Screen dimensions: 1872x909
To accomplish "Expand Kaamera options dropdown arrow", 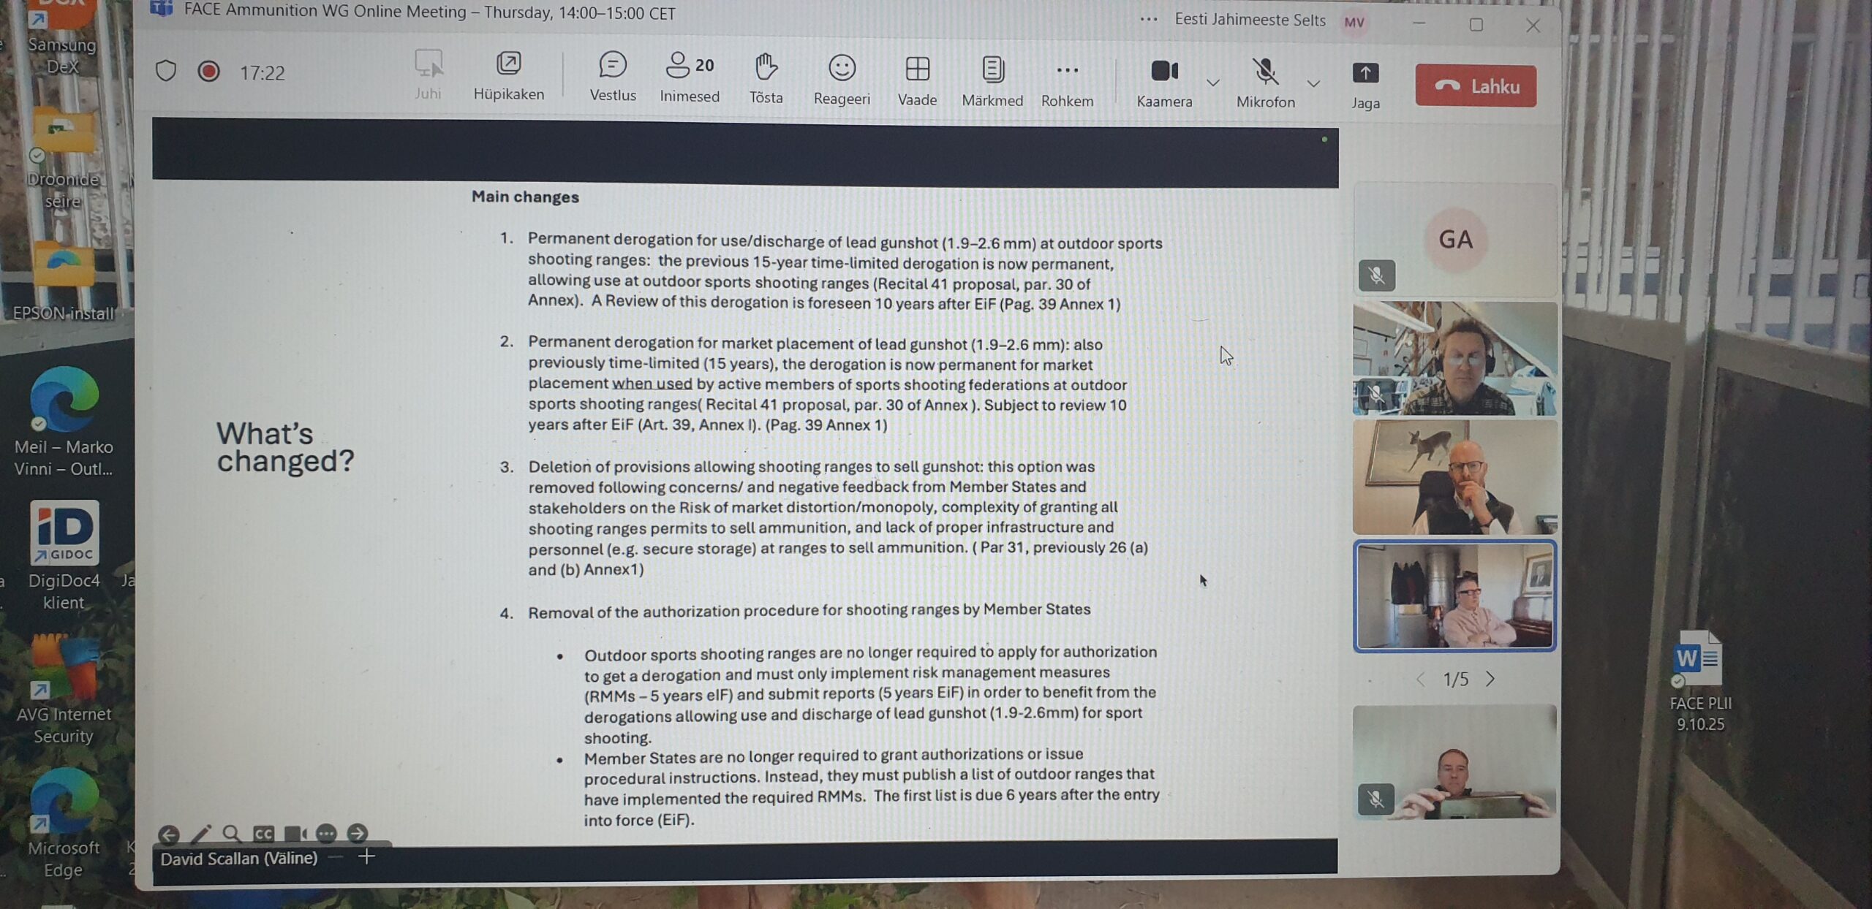I will coord(1212,83).
